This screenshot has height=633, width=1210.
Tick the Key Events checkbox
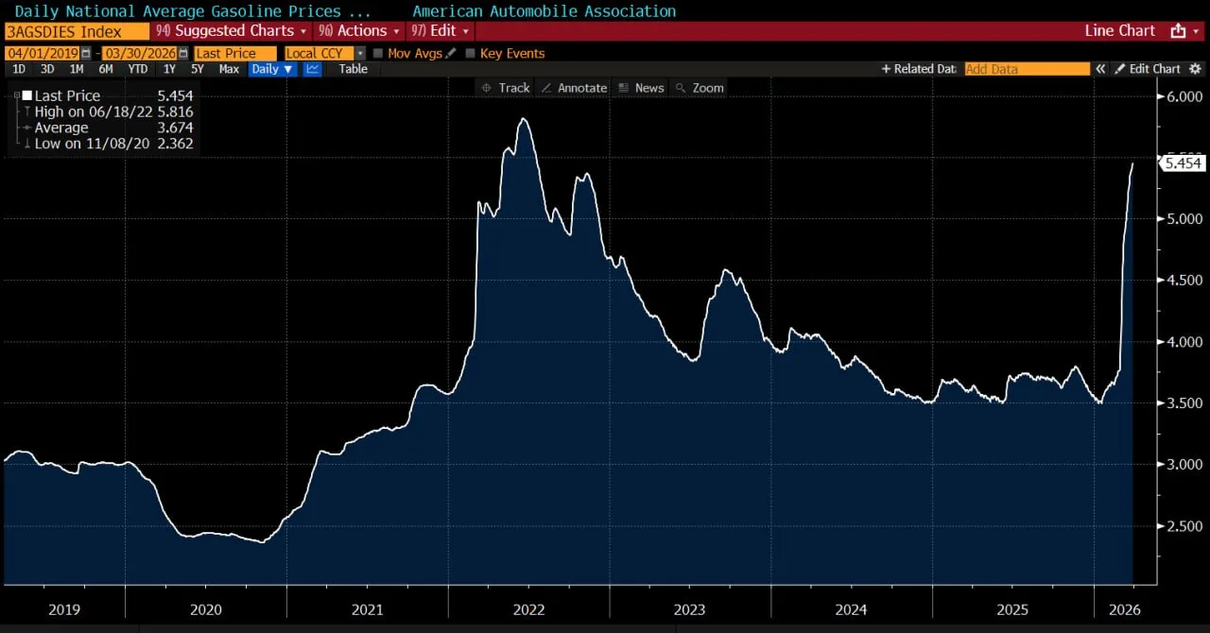[471, 54]
